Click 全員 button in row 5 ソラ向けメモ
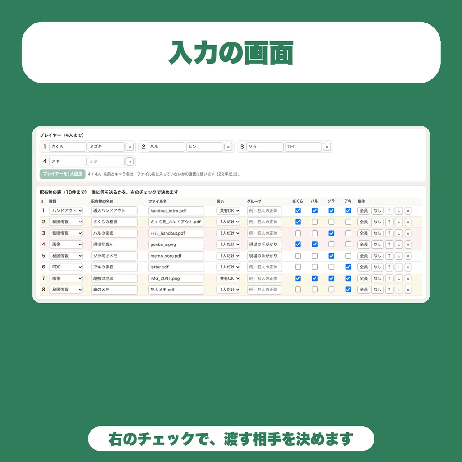The image size is (462, 462). pos(364,256)
